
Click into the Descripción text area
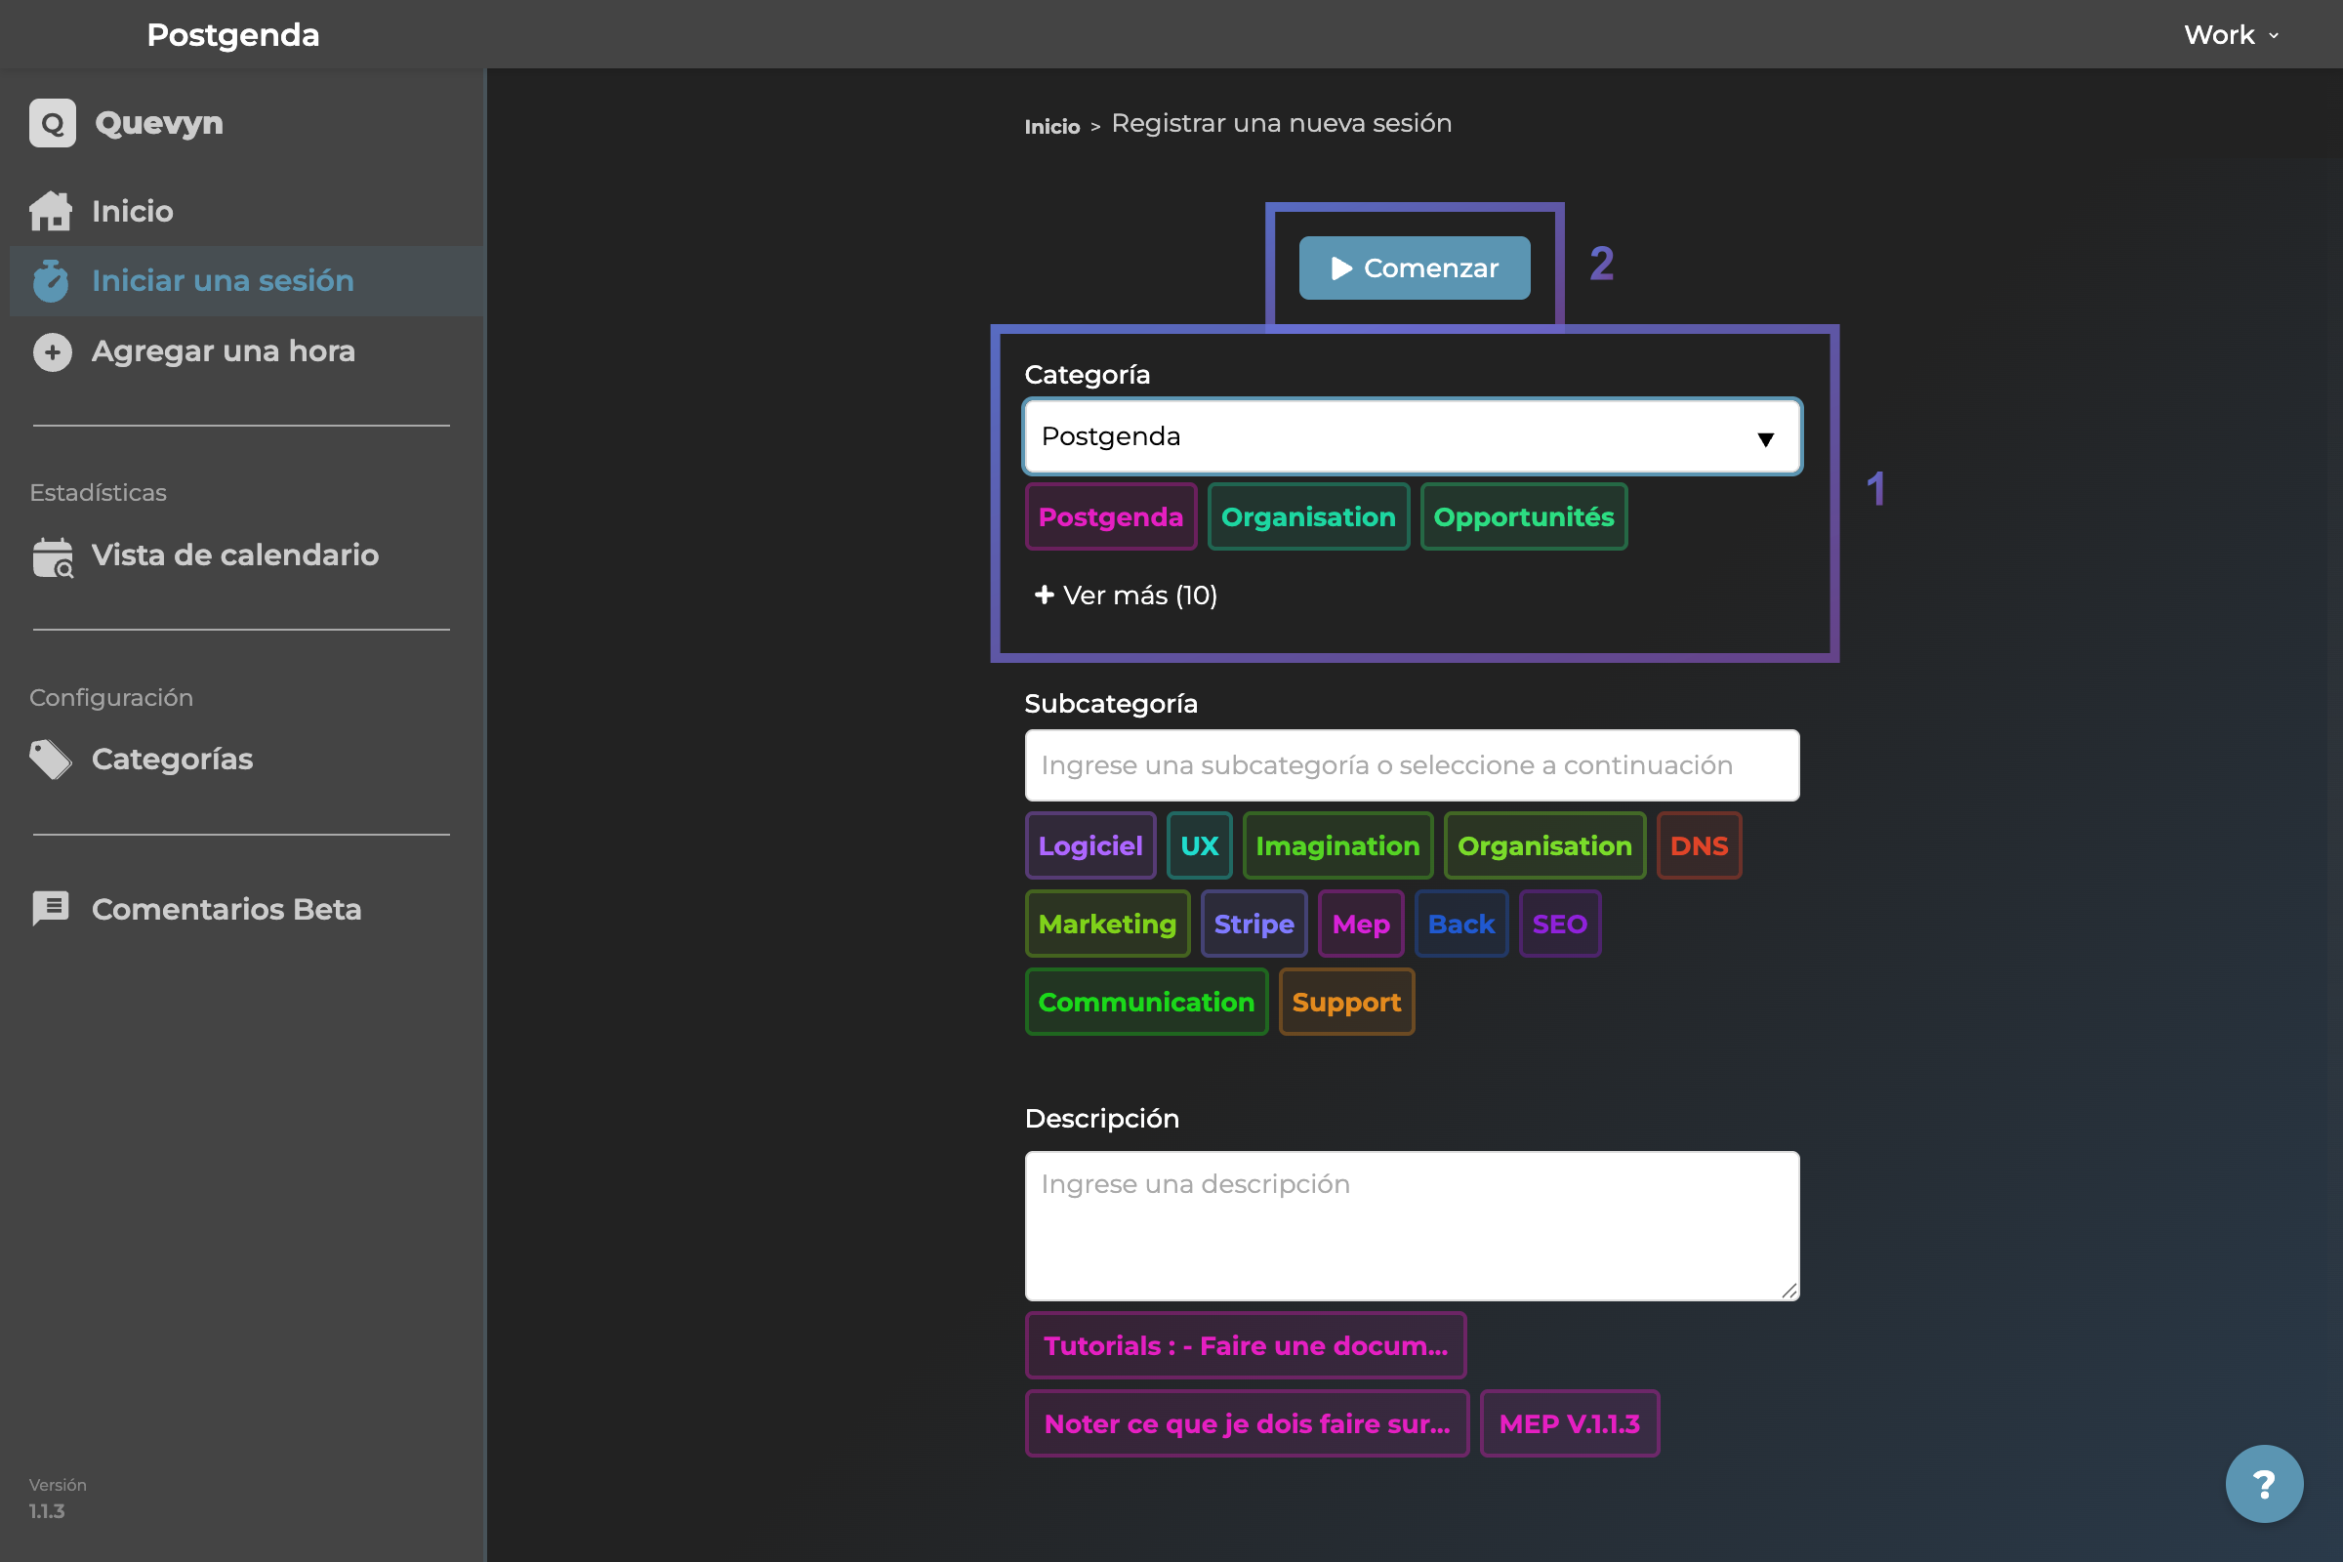click(1412, 1226)
